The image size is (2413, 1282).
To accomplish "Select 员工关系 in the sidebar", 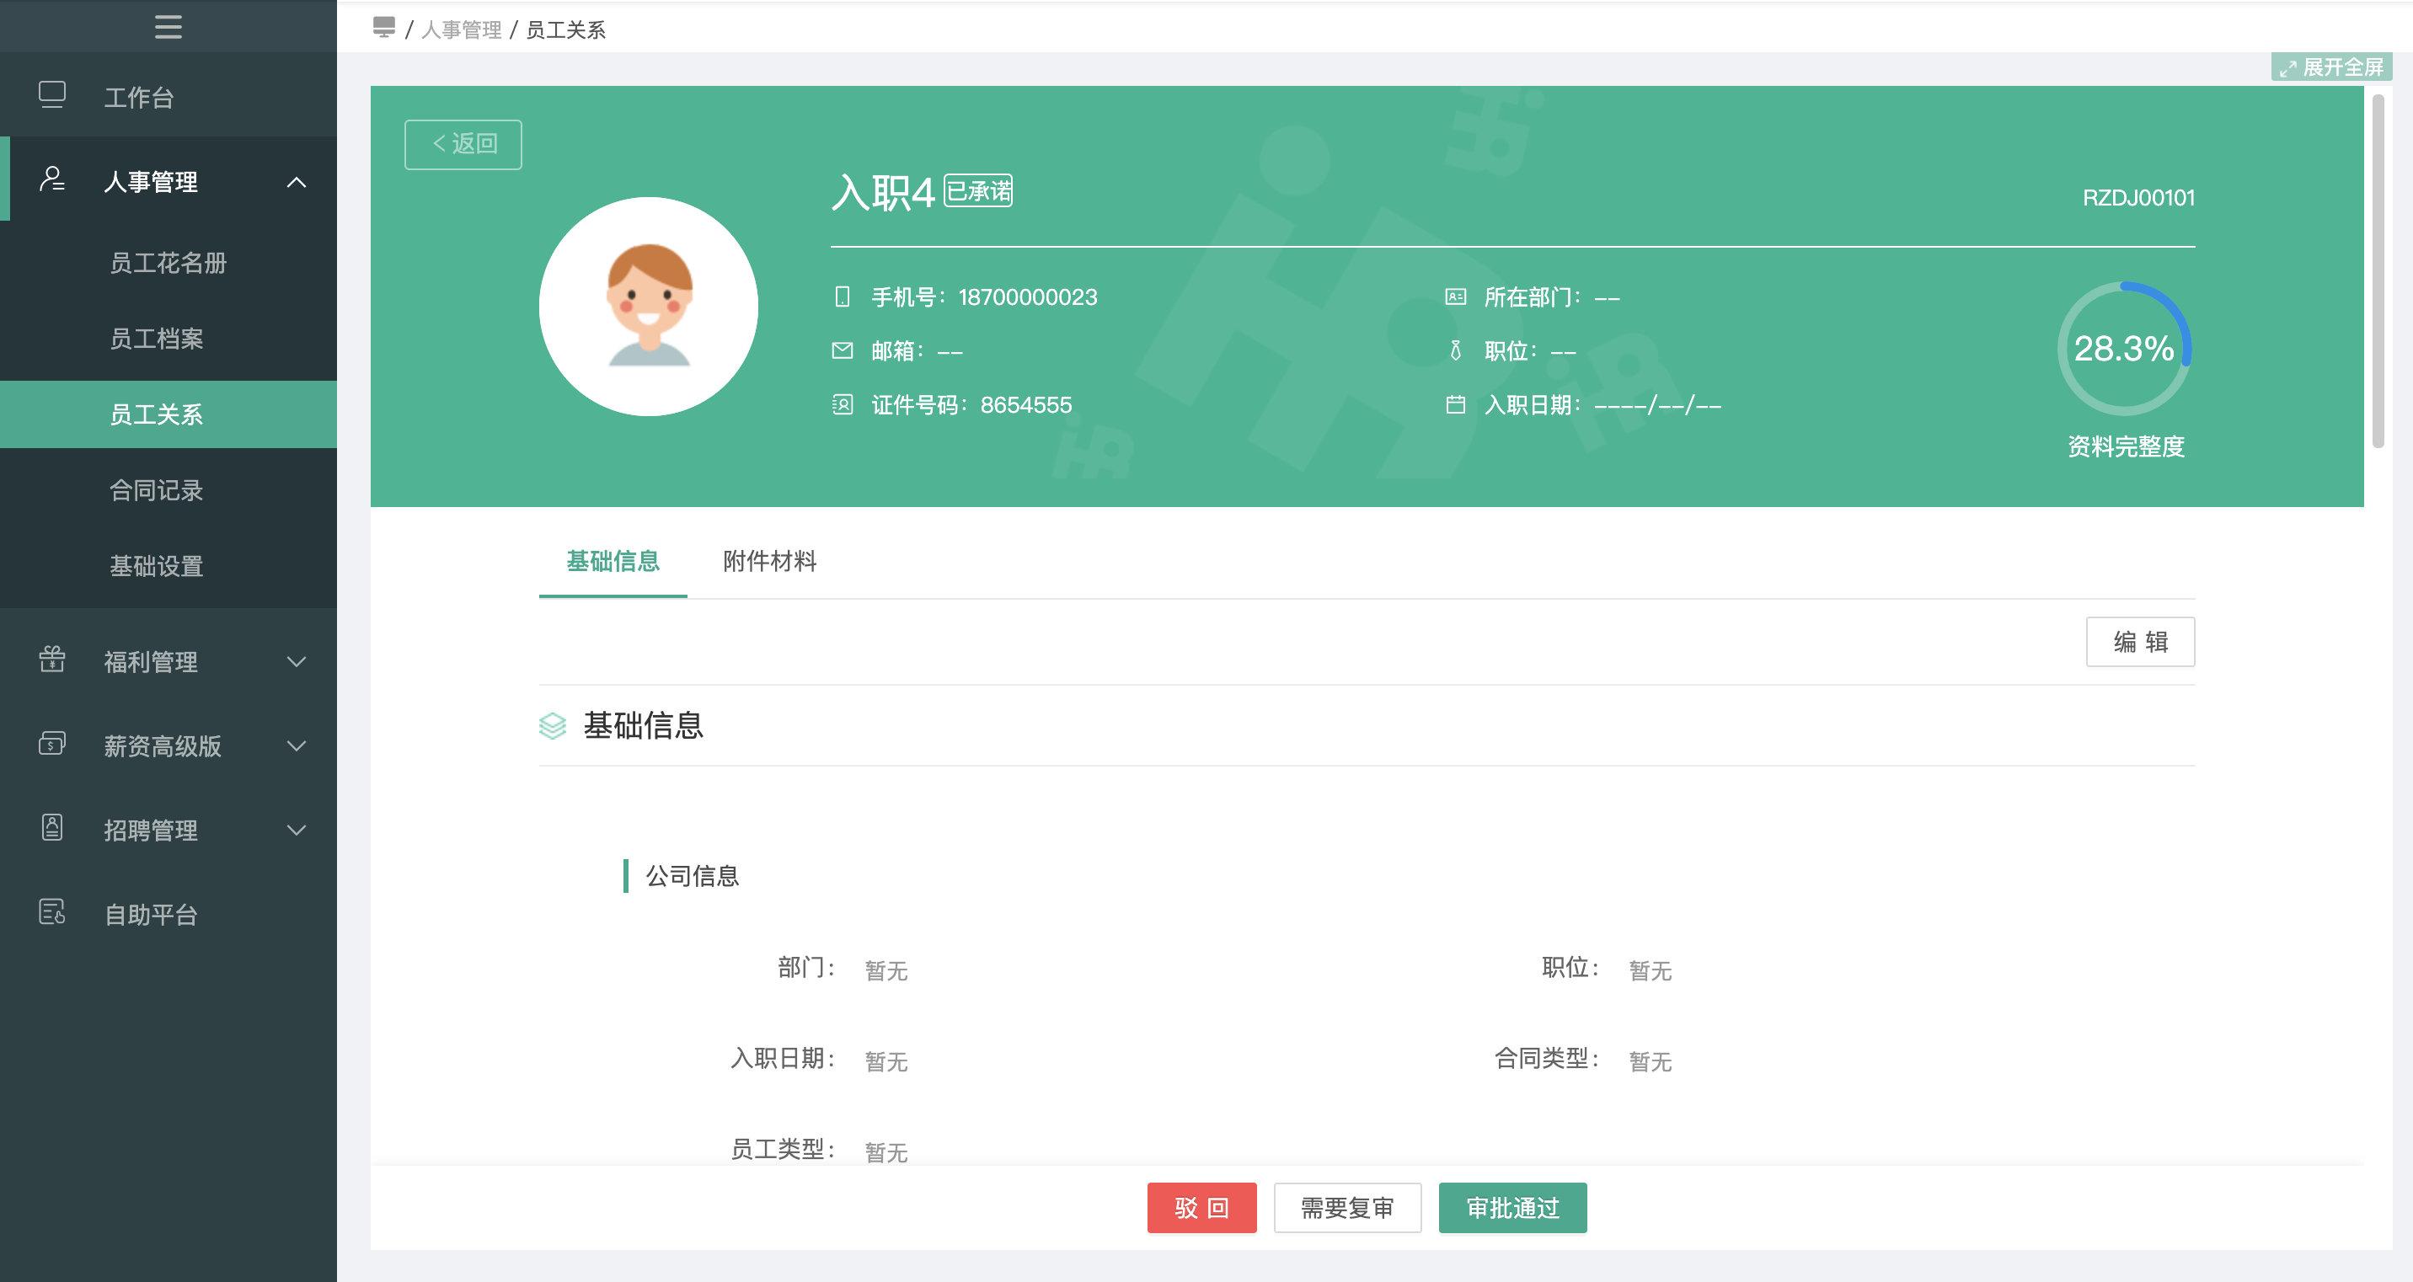I will [169, 414].
